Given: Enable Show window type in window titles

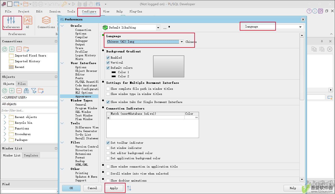Looking at the screenshot, I should tap(108, 94).
